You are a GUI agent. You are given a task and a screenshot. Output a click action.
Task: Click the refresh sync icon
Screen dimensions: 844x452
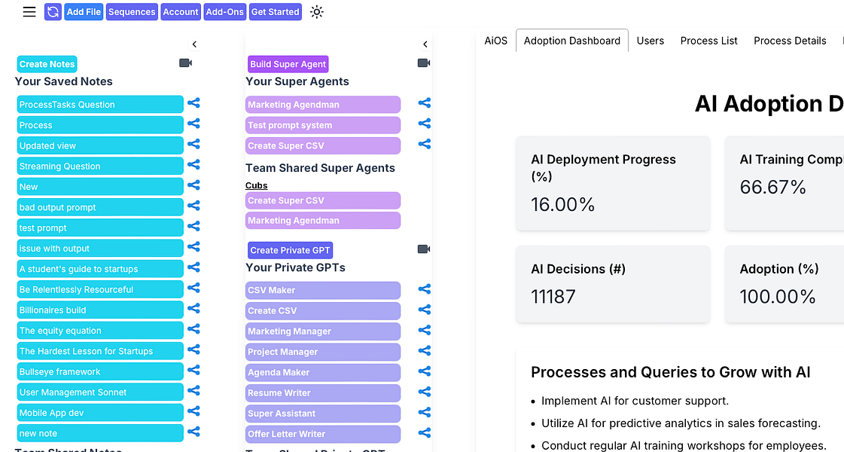[53, 12]
